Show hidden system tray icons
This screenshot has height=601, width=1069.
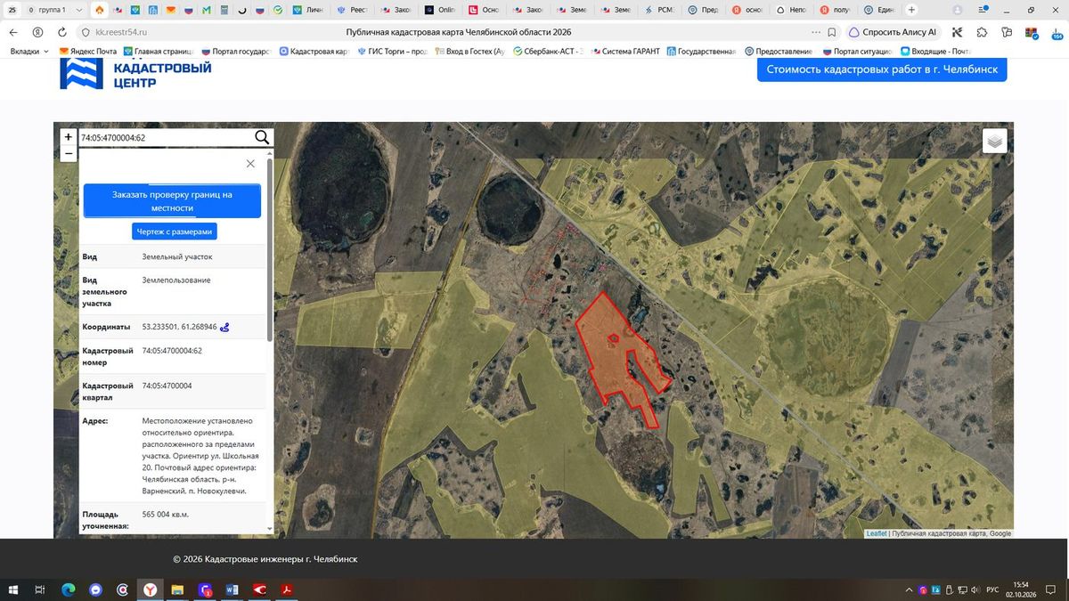pyautogui.click(x=909, y=589)
